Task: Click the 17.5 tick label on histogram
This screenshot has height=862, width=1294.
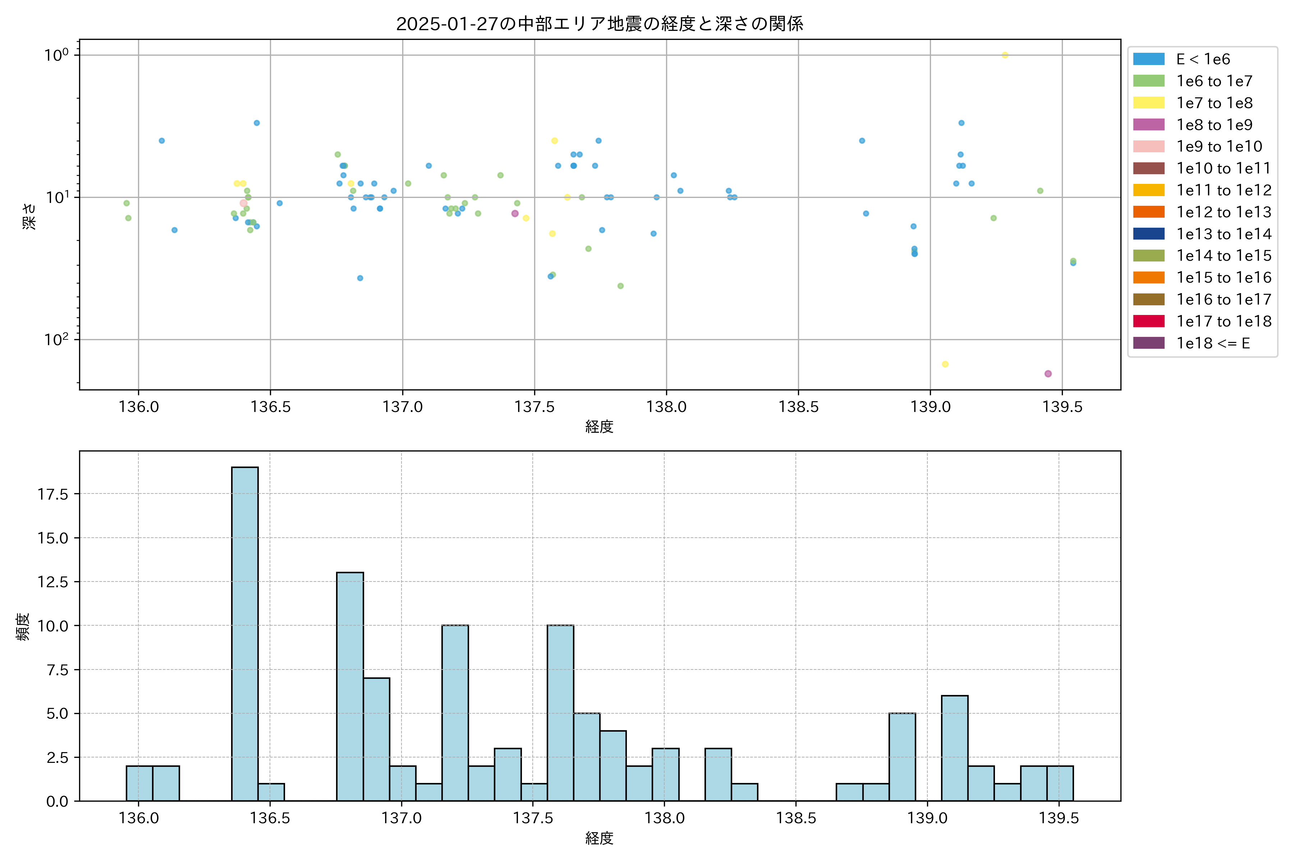Action: pos(53,494)
